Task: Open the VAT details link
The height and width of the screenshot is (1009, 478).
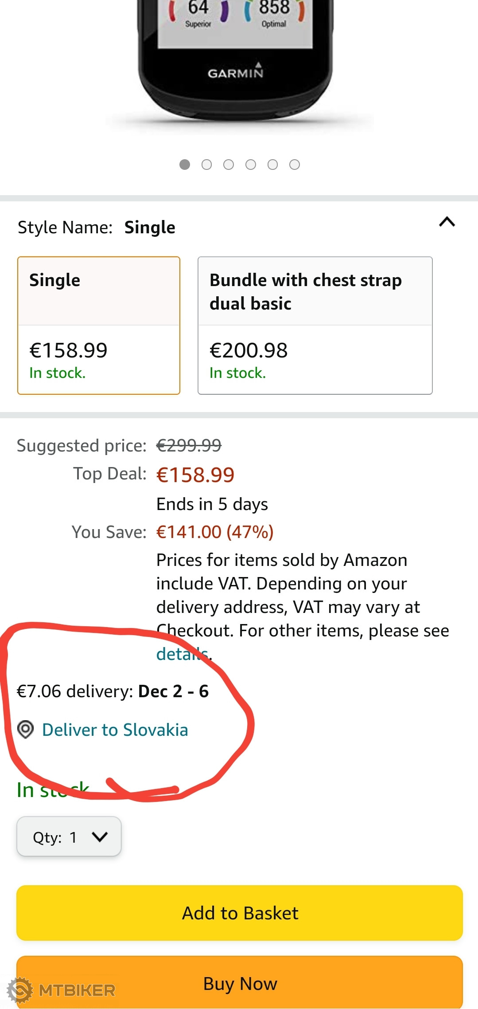Action: click(x=182, y=654)
